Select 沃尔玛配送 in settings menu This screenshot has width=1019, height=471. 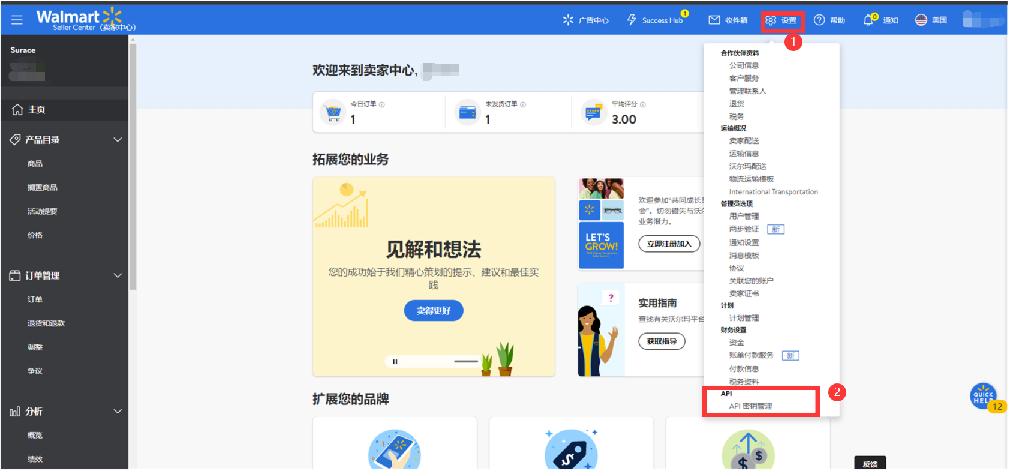(x=747, y=166)
